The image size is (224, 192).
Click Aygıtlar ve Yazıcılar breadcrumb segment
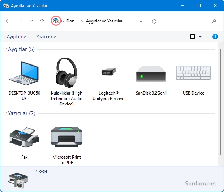click(x=104, y=21)
